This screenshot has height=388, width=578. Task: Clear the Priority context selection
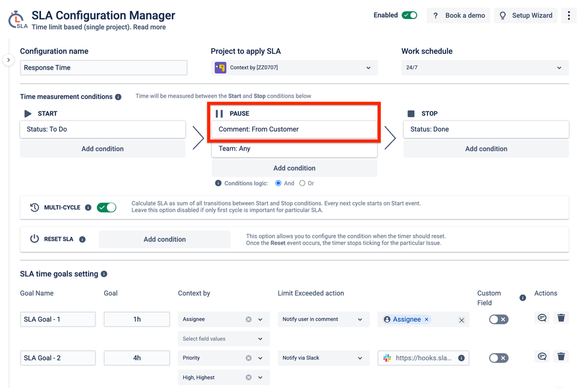tap(249, 358)
